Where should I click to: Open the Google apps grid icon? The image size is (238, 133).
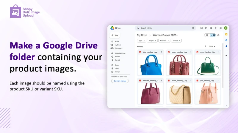pos(220,28)
